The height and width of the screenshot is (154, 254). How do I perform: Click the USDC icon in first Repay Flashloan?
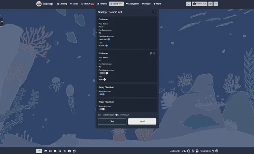[103, 94]
